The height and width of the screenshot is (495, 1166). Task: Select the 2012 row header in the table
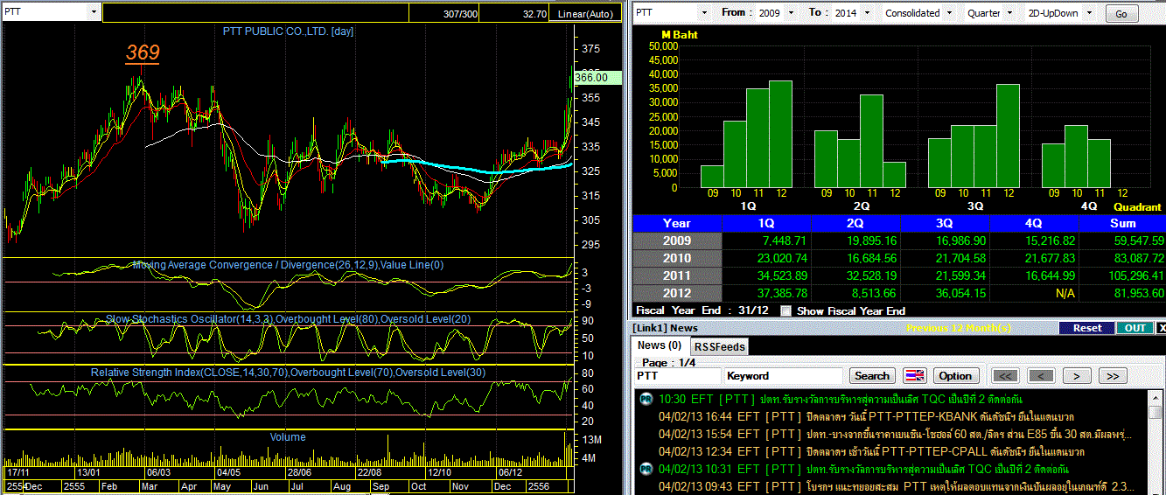677,293
